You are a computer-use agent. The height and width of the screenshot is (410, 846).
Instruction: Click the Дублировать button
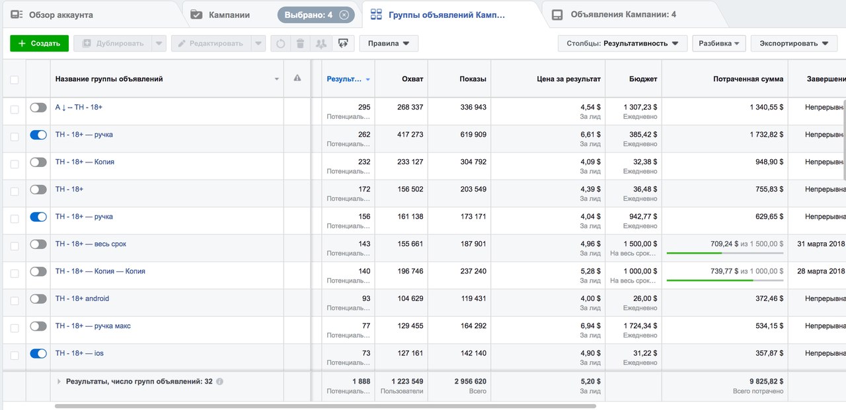point(112,44)
